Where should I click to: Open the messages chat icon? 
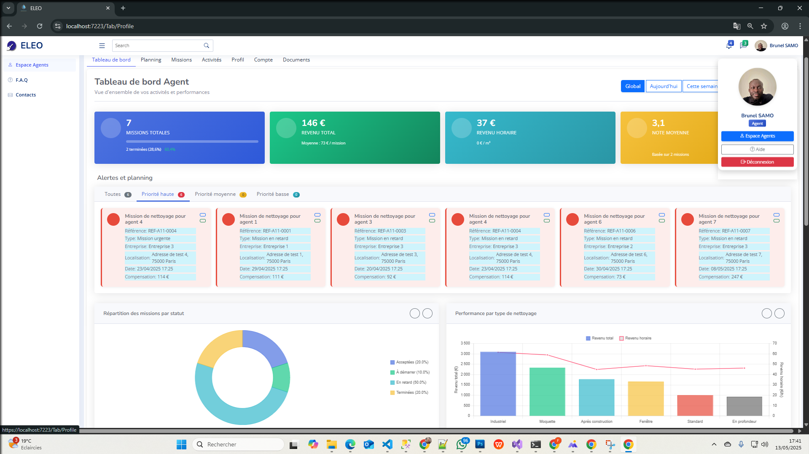click(x=743, y=45)
